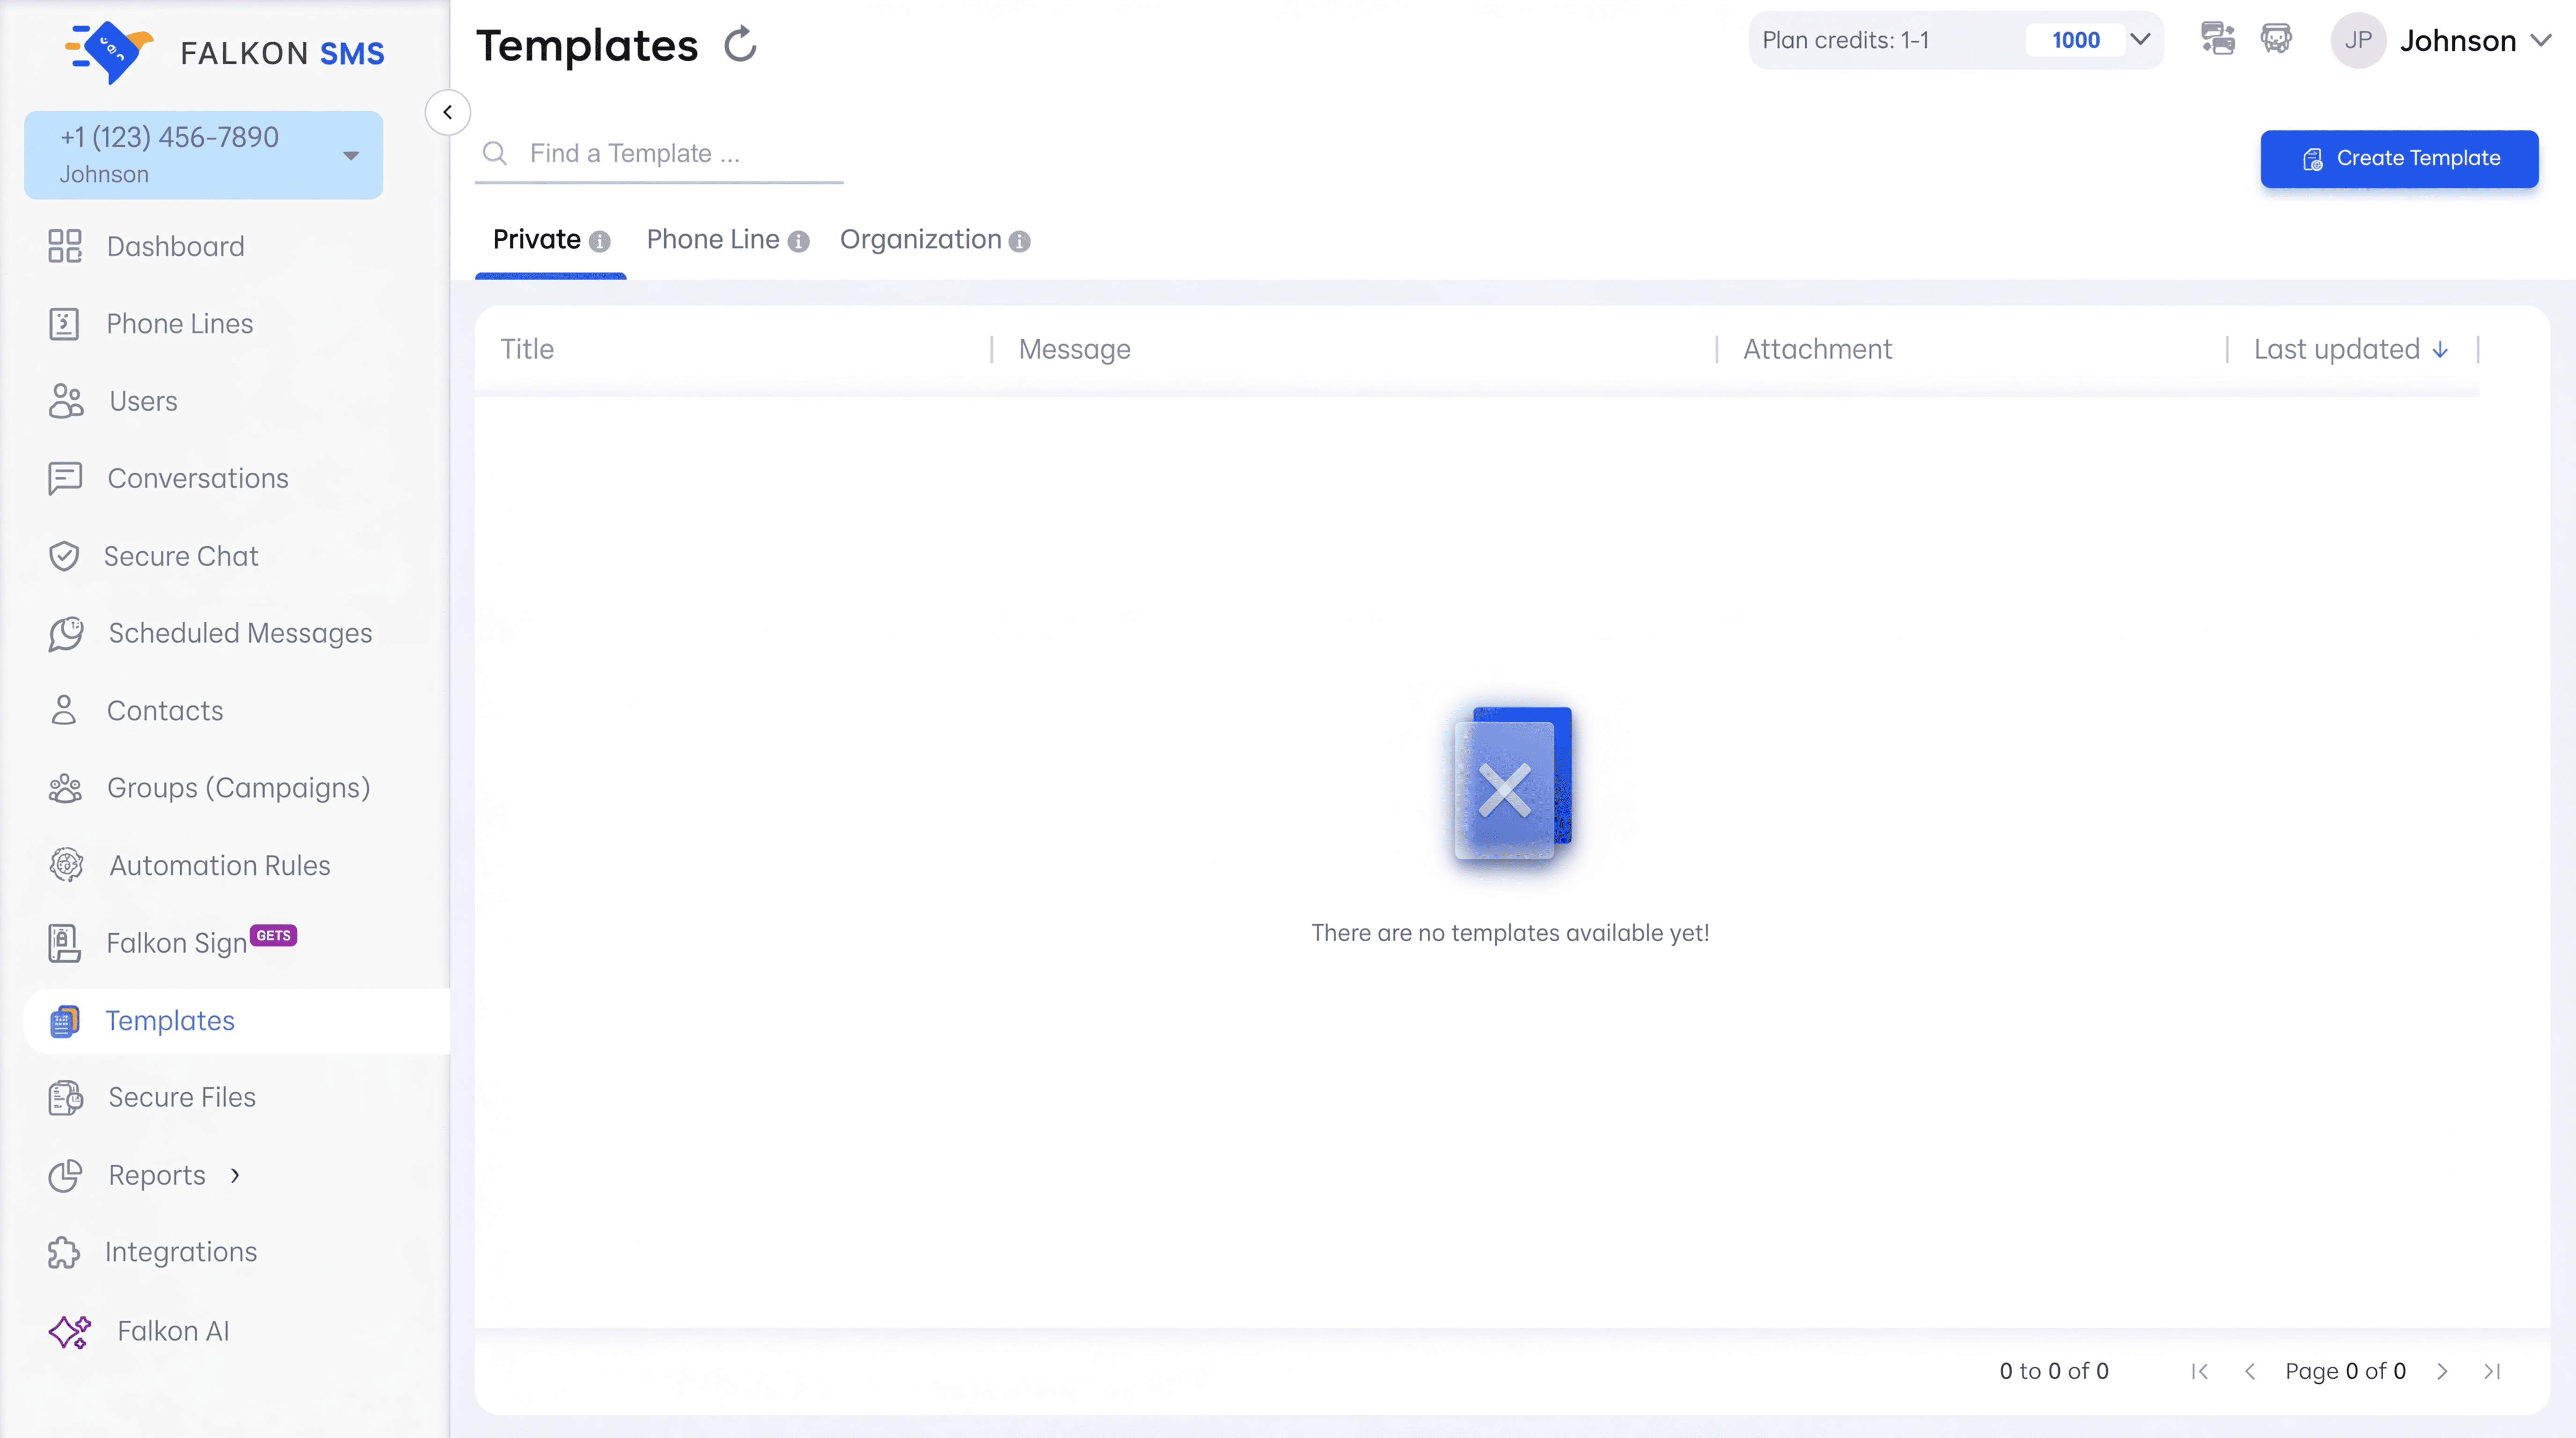Go to Scheduled Messages in the sidebar
The height and width of the screenshot is (1438, 2576).
click(x=240, y=633)
